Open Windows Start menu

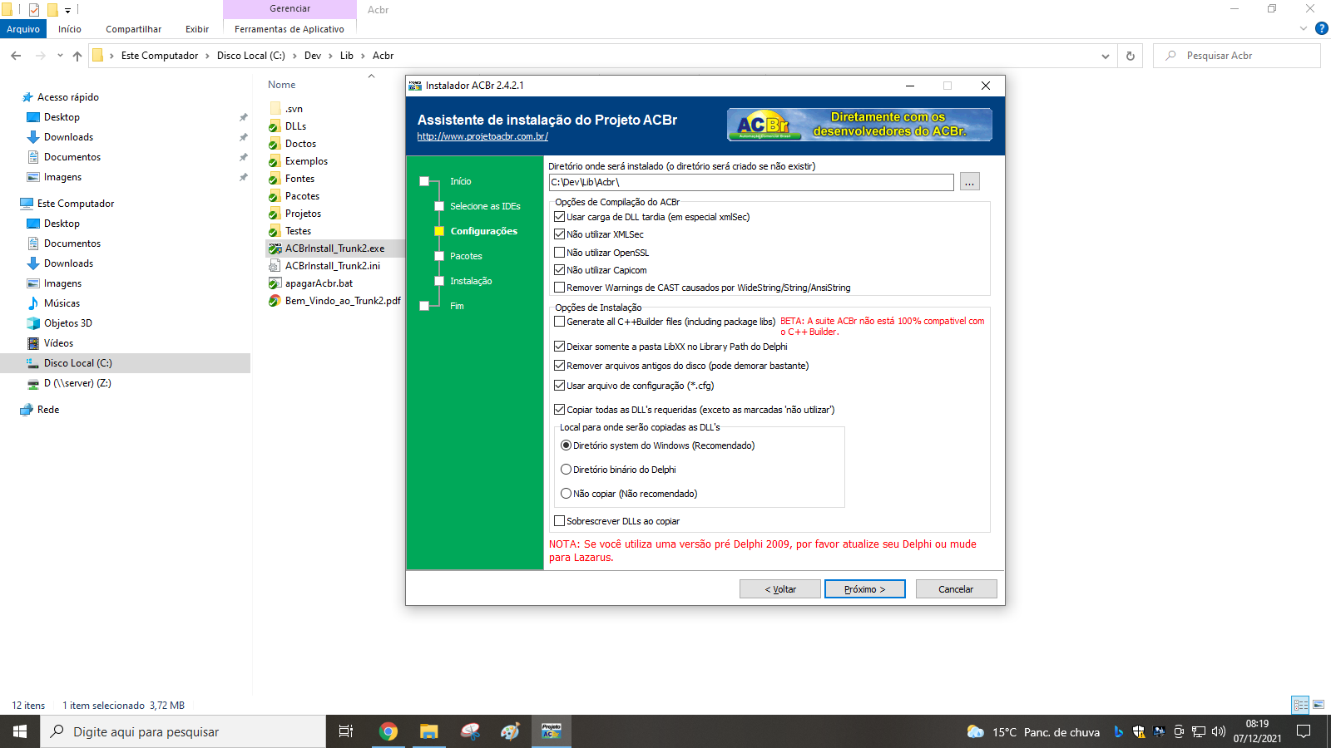point(20,731)
